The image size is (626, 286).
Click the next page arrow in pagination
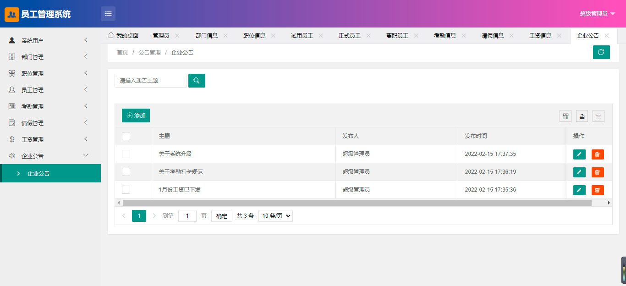(154, 216)
